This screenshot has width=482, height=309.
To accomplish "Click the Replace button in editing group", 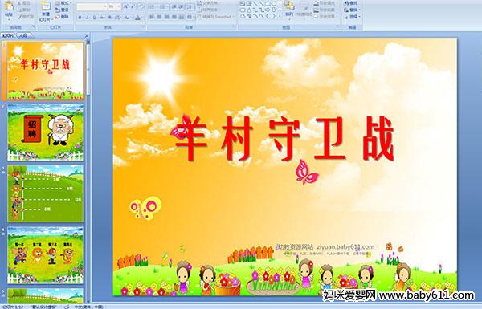I will [x=351, y=10].
